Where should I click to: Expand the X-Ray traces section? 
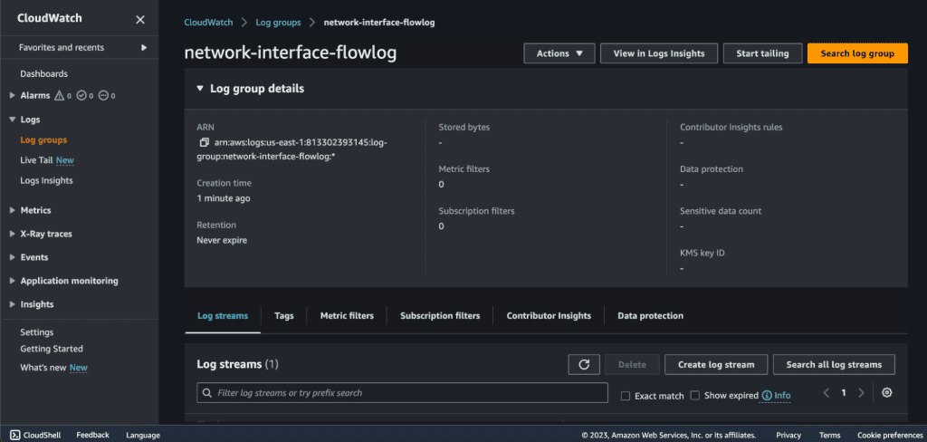click(x=13, y=234)
